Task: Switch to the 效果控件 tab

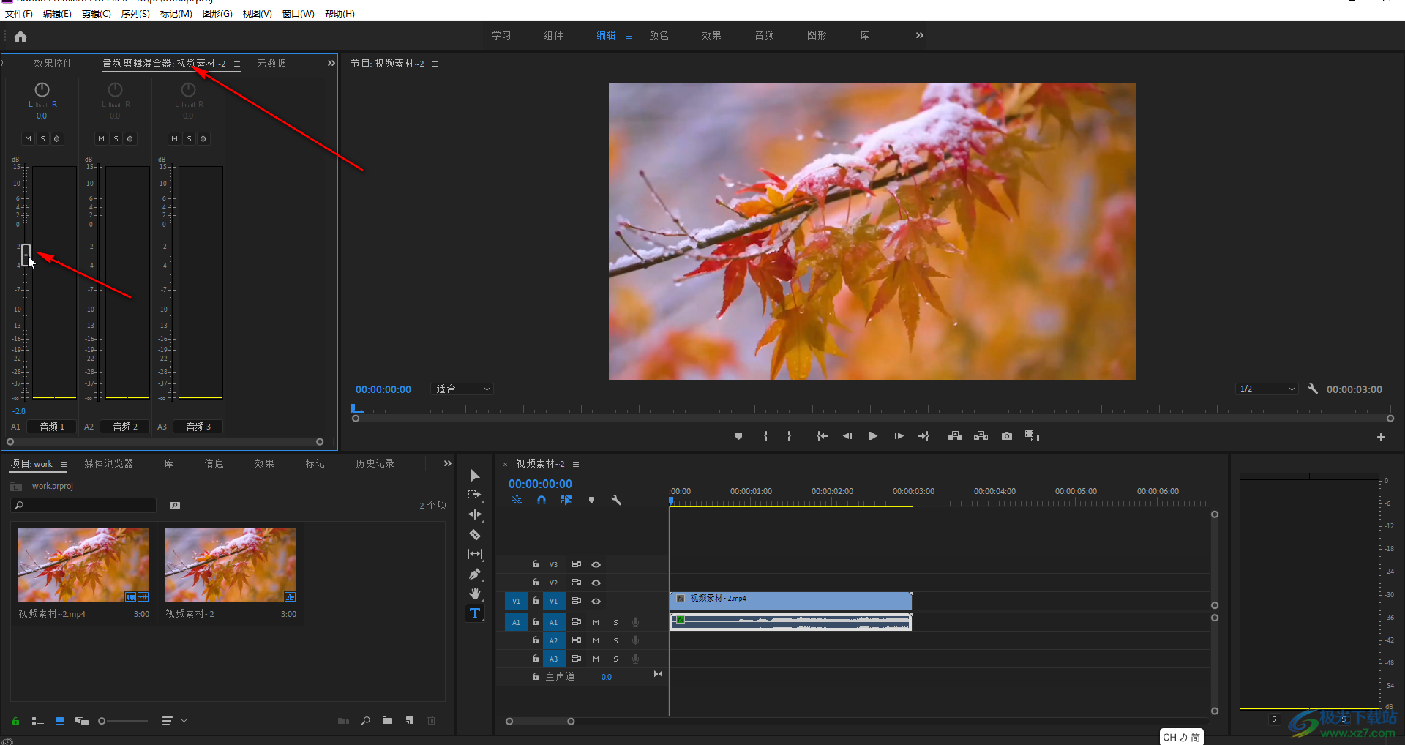Action: coord(52,64)
